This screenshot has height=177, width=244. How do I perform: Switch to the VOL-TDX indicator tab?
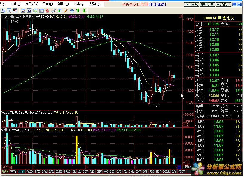(x=109, y=171)
